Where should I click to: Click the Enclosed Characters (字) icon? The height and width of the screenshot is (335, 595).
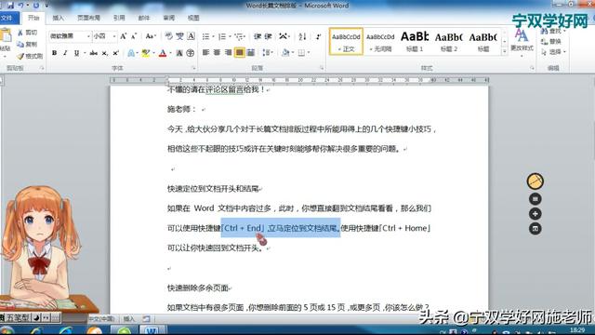[191, 53]
